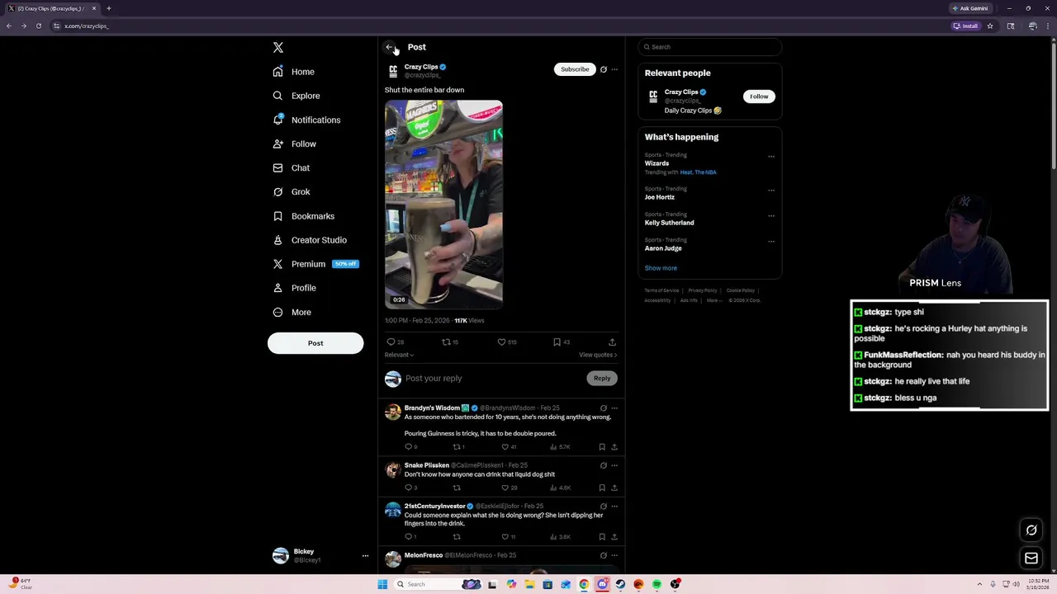
Task: Open more options for Wizards trend
Action: point(771,156)
